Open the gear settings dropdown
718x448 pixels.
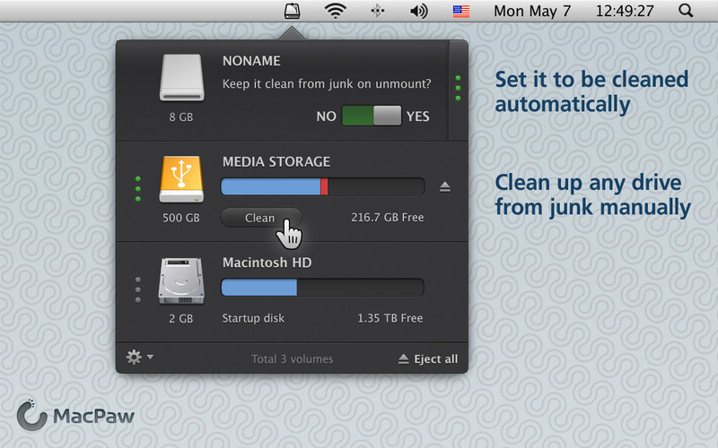[x=138, y=358]
